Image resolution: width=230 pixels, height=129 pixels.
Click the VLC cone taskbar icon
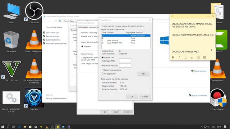click(x=47, y=126)
